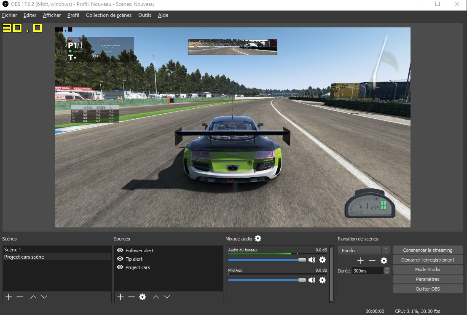Mute Mic/Aux speaker icon
Viewport: 467px width, 315px height.
point(311,280)
